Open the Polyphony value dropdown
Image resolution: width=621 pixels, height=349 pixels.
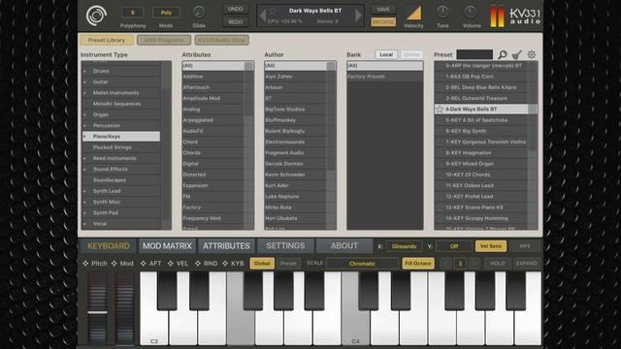pyautogui.click(x=132, y=13)
